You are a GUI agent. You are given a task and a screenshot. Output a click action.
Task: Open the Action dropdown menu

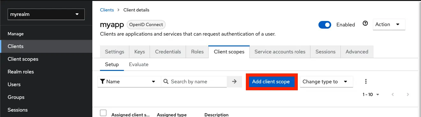point(389,24)
